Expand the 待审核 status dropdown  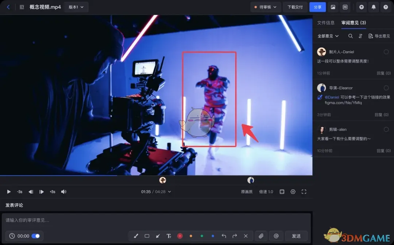point(265,7)
